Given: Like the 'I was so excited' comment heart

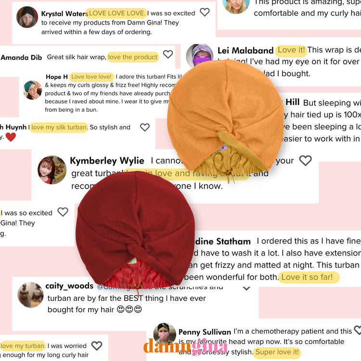Looking at the screenshot, I should pyautogui.click(x=63, y=212).
